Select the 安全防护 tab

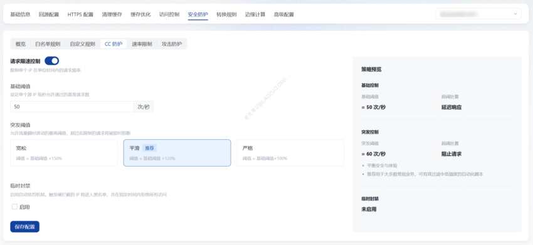pyautogui.click(x=198, y=14)
